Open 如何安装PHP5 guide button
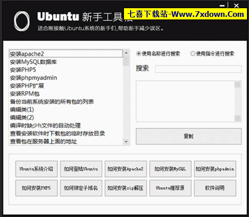This screenshot has height=217, width=249. [36, 188]
